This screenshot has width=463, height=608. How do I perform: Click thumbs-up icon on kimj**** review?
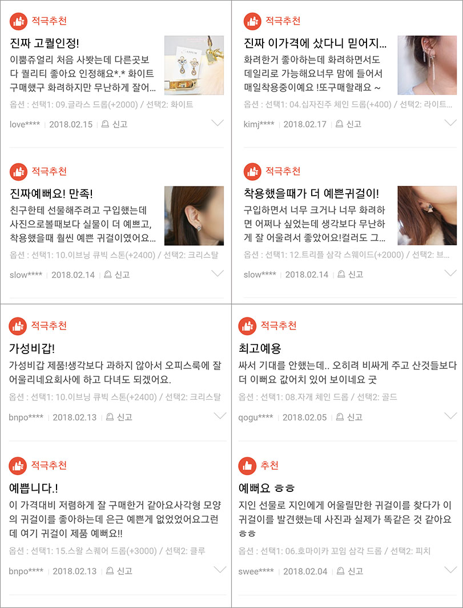(x=252, y=21)
